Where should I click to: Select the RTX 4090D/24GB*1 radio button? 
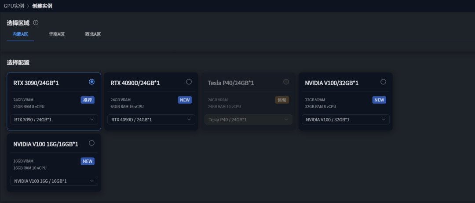(x=189, y=82)
